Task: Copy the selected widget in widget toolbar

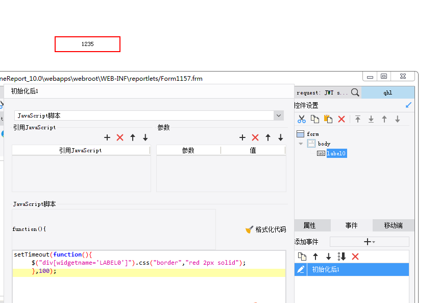Action: 315,119
